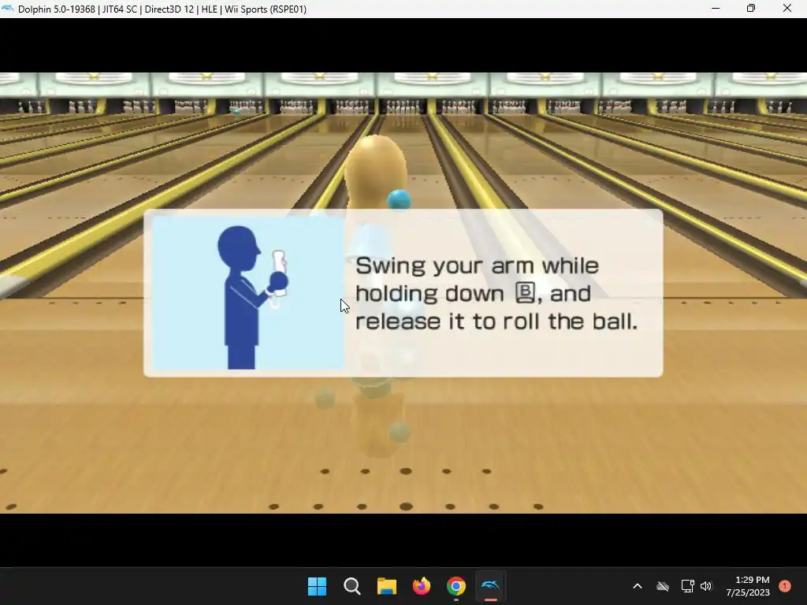
Task: Click the blue bowling ball held by Mii
Action: [399, 199]
